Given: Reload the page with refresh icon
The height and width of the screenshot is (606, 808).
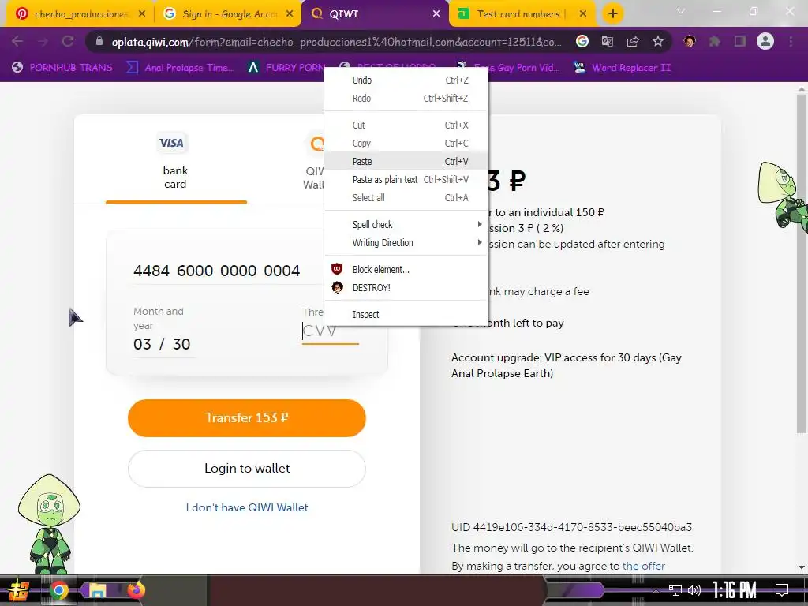Looking at the screenshot, I should pyautogui.click(x=68, y=41).
